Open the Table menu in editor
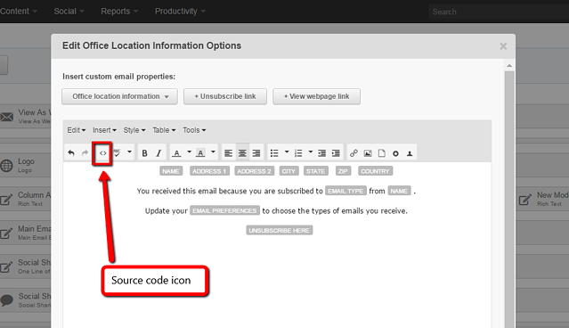The height and width of the screenshot is (328, 569). pos(164,130)
